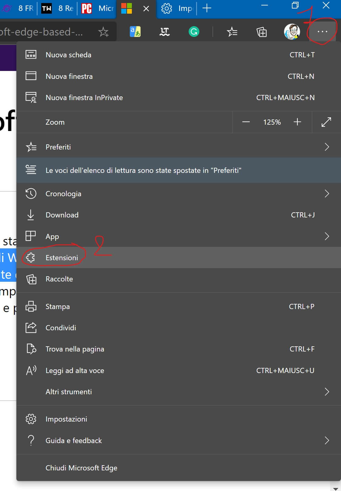Open the Favorites toolbar star-list icon
341x491 pixels.
click(x=232, y=32)
